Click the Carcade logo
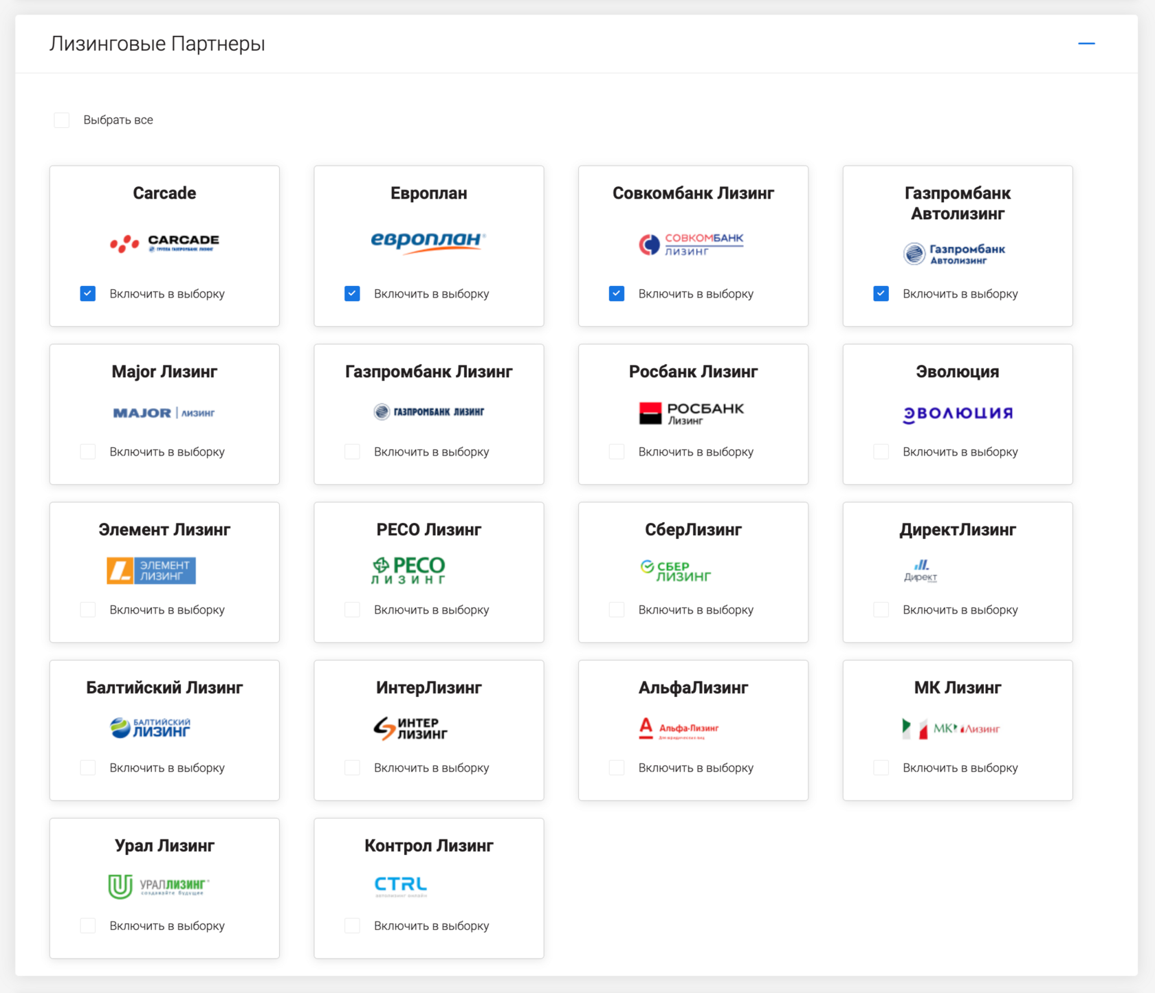The image size is (1155, 993). click(x=164, y=243)
